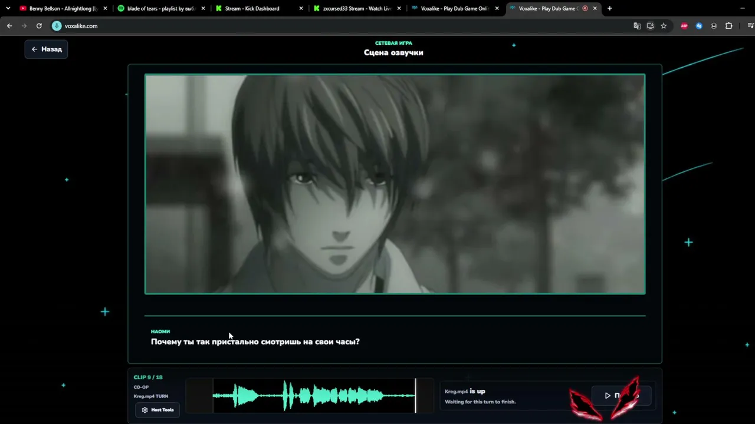Click the "Kreg.mp4 is up" status text

click(x=465, y=391)
